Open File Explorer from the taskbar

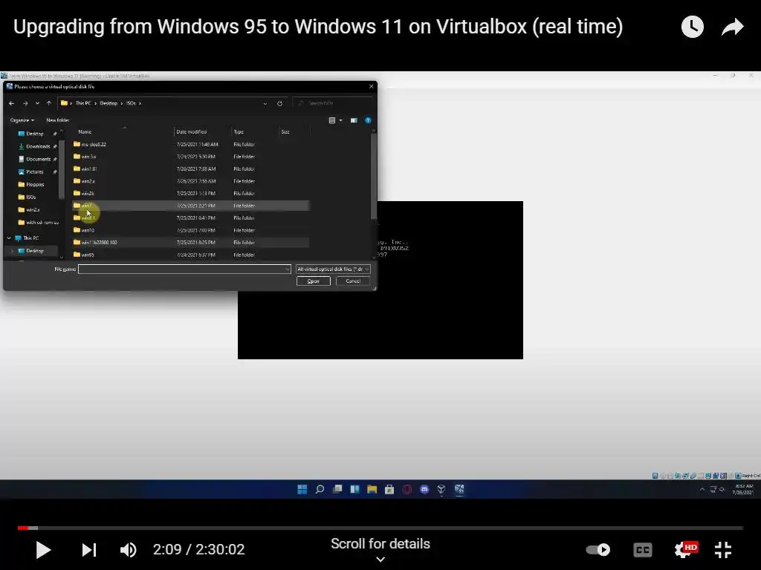click(x=372, y=489)
